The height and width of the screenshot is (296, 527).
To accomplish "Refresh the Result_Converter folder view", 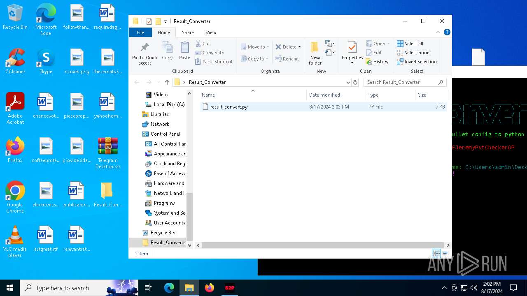I will point(355,82).
